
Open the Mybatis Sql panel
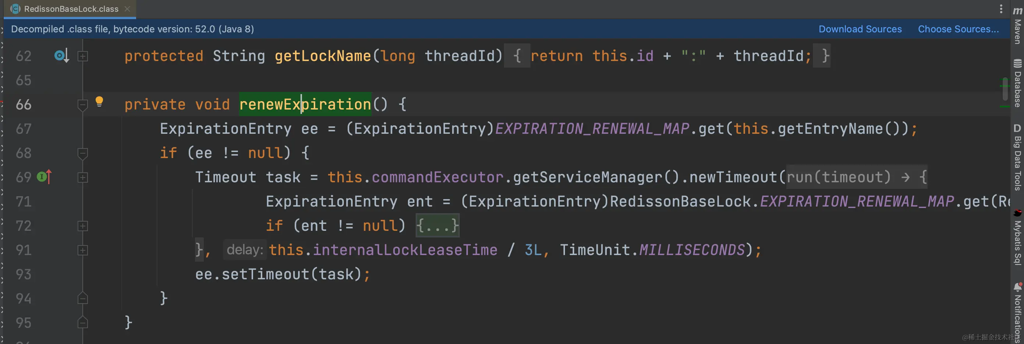pyautogui.click(x=1018, y=237)
